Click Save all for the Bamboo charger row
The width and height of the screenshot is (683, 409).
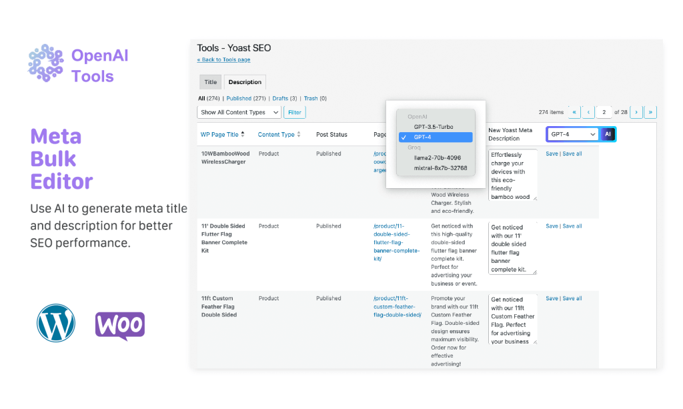click(572, 153)
